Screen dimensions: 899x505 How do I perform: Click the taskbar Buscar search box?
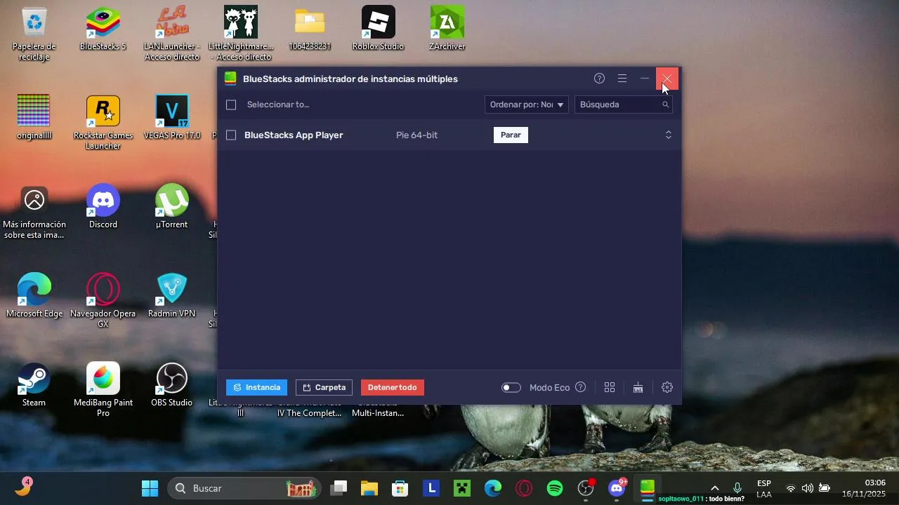(x=244, y=488)
